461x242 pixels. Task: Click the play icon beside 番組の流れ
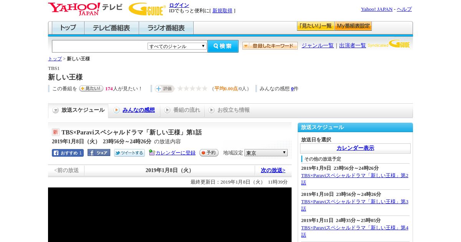click(167, 110)
